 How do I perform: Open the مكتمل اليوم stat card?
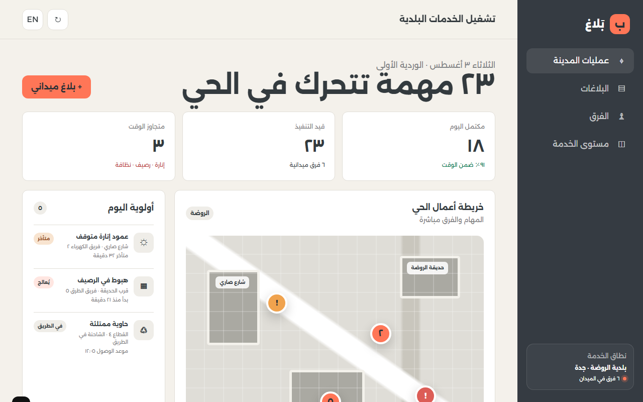[x=418, y=146]
